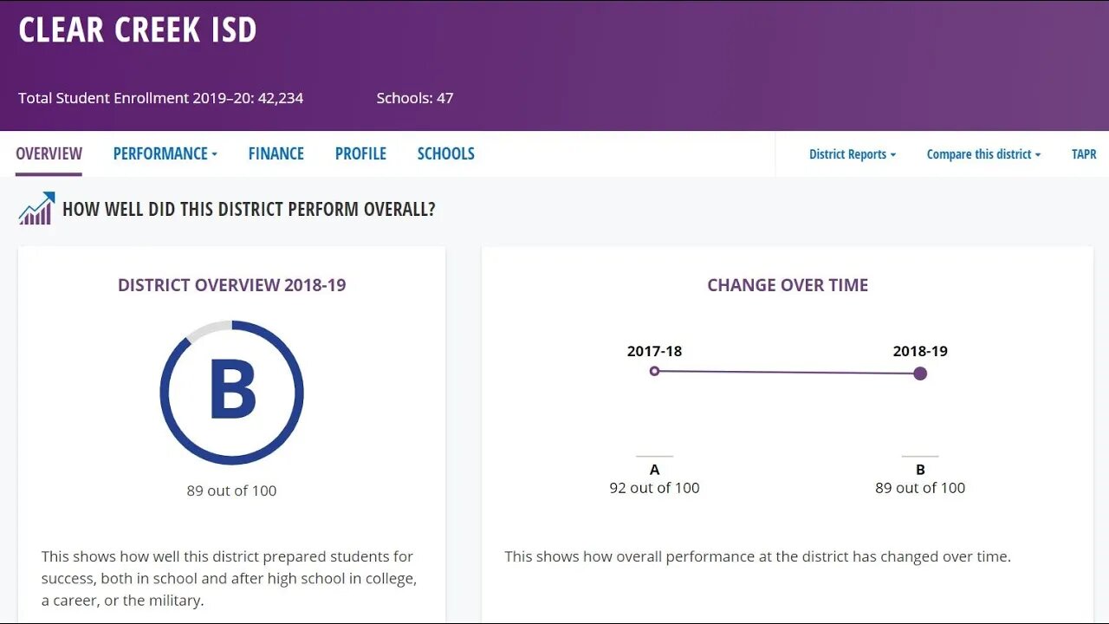The width and height of the screenshot is (1109, 624).
Task: Click the Clear Creek ISD title
Action: [x=138, y=29]
